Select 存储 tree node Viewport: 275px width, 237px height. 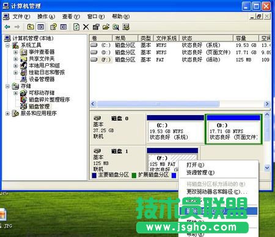26,86
